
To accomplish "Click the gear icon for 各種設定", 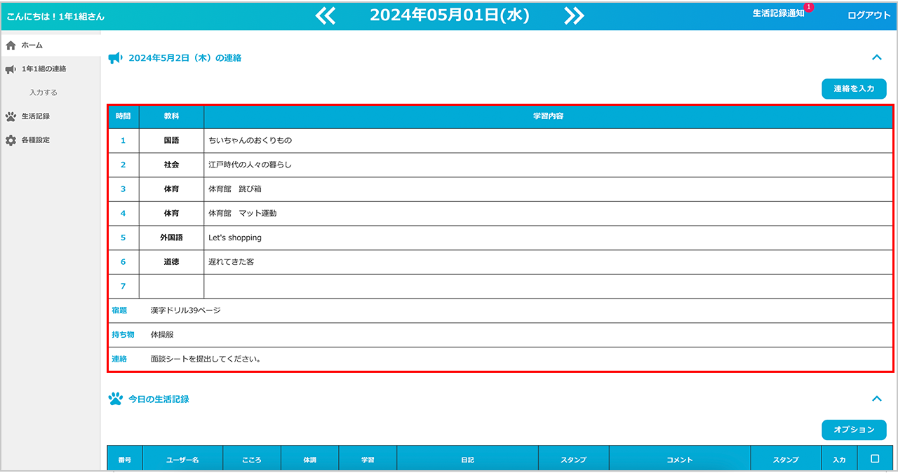I will 11,140.
